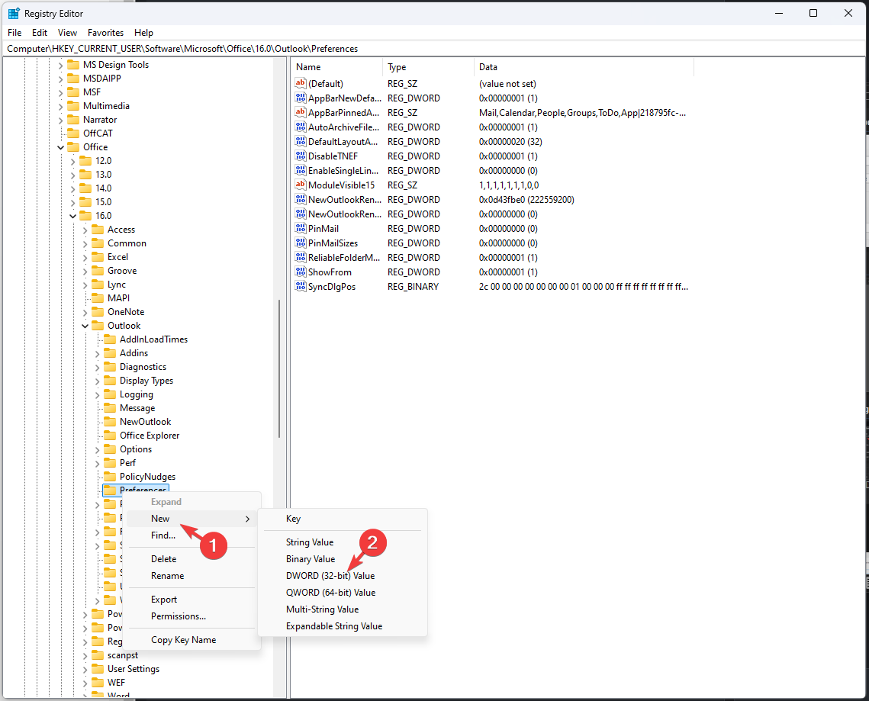Click the ShowFrom DWORD icon
The width and height of the screenshot is (869, 701).
pyautogui.click(x=301, y=272)
